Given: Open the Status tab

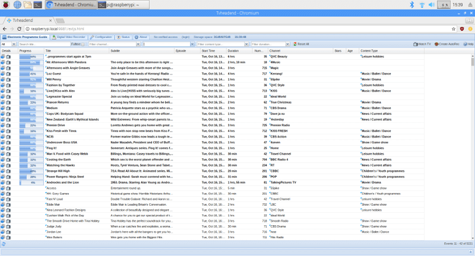Looking at the screenshot, I should pyautogui.click(x=123, y=37).
